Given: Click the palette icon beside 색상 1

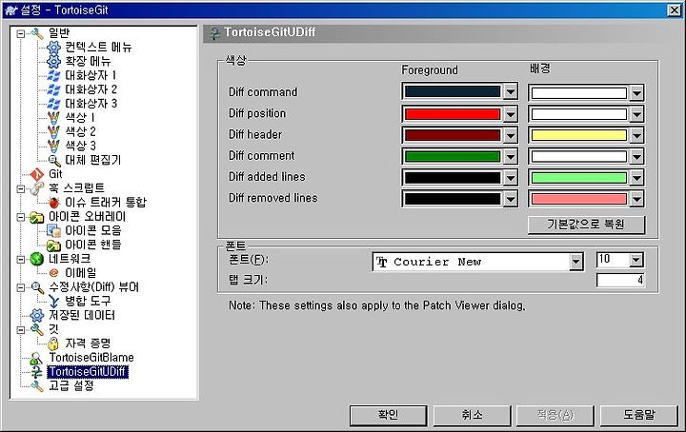Looking at the screenshot, I should (53, 117).
